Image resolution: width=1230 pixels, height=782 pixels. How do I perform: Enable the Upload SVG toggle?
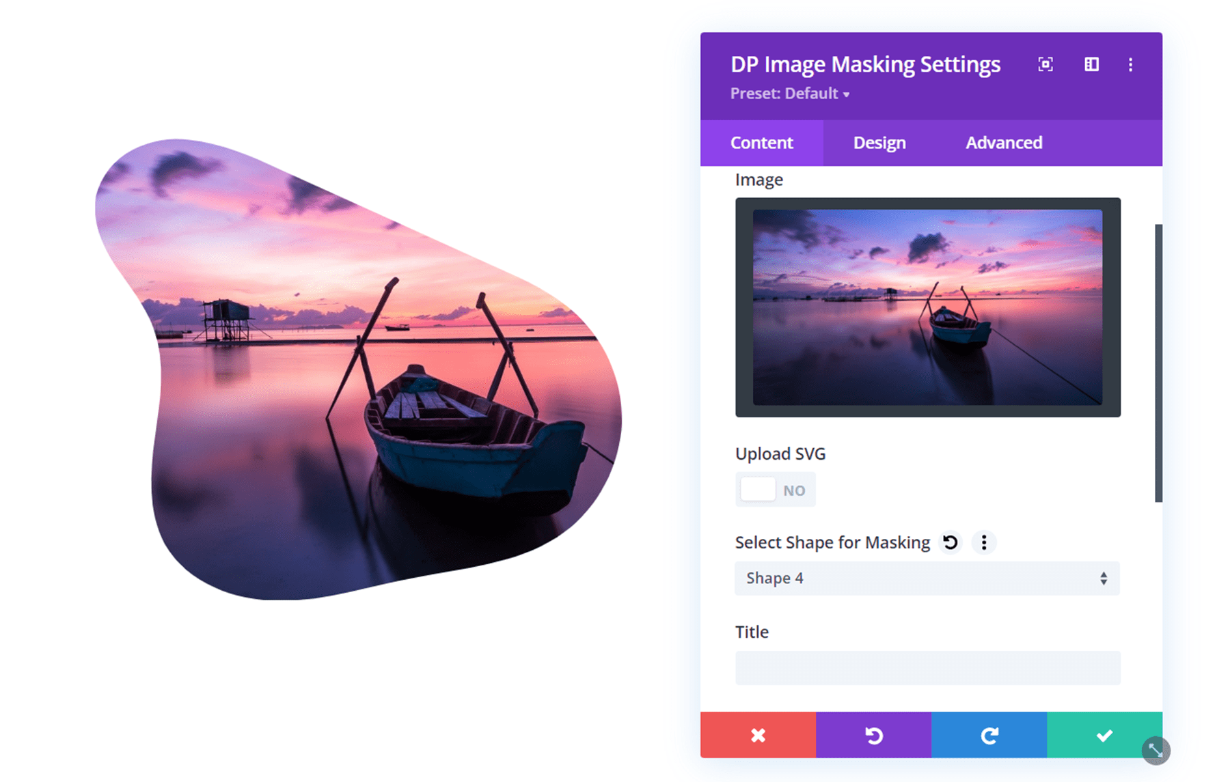point(776,489)
